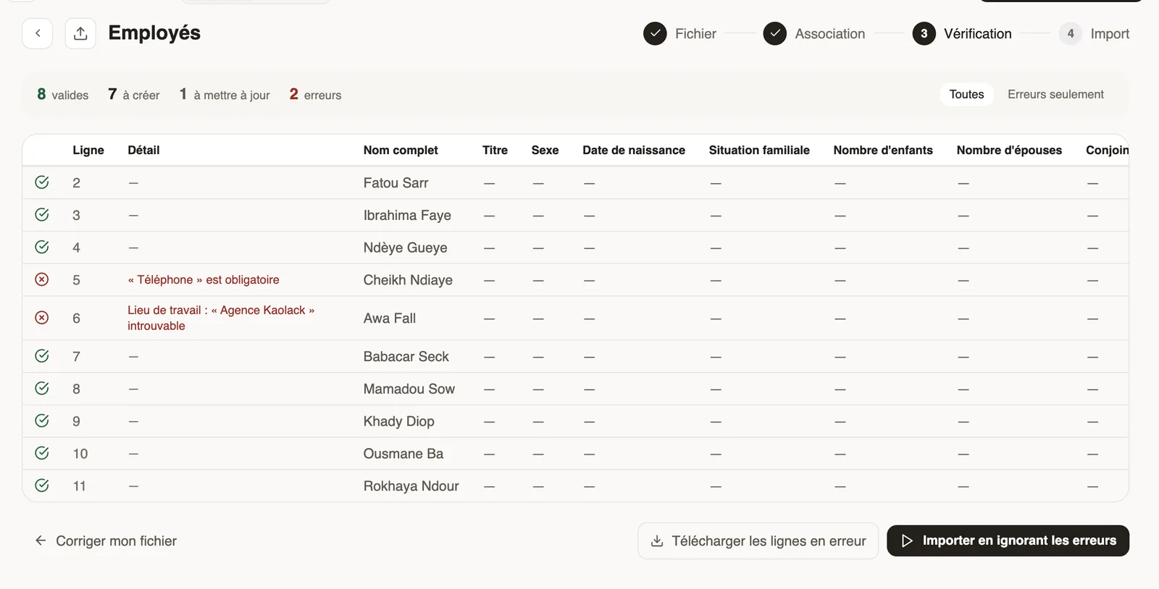Click the Agence Kaolack introuvable error message
Image resolution: width=1159 pixels, height=589 pixels.
221,318
